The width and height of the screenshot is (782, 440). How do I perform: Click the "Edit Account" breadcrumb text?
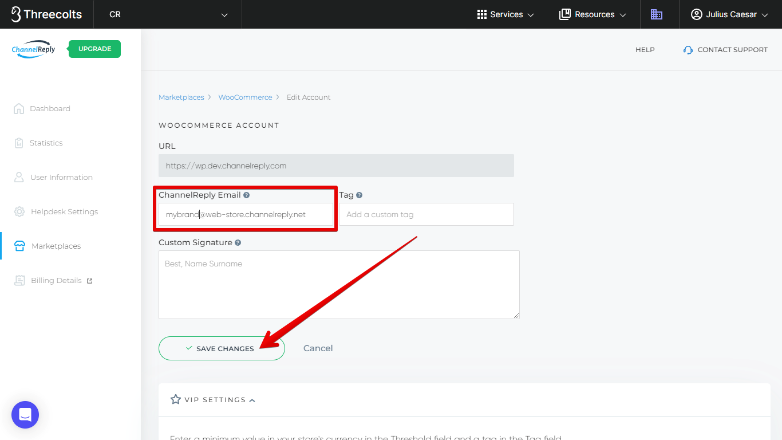(309, 97)
